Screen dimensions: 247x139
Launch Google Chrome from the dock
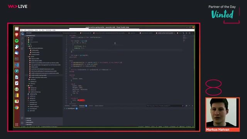coord(17,107)
